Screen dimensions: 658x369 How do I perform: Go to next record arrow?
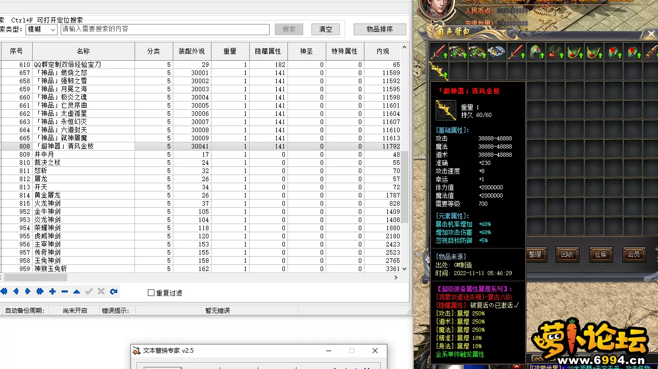point(28,291)
